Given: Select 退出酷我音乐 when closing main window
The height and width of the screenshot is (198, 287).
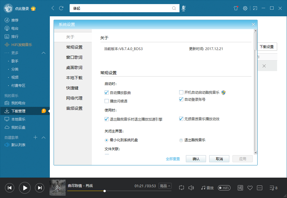Looking at the screenshot, I should [181, 140].
